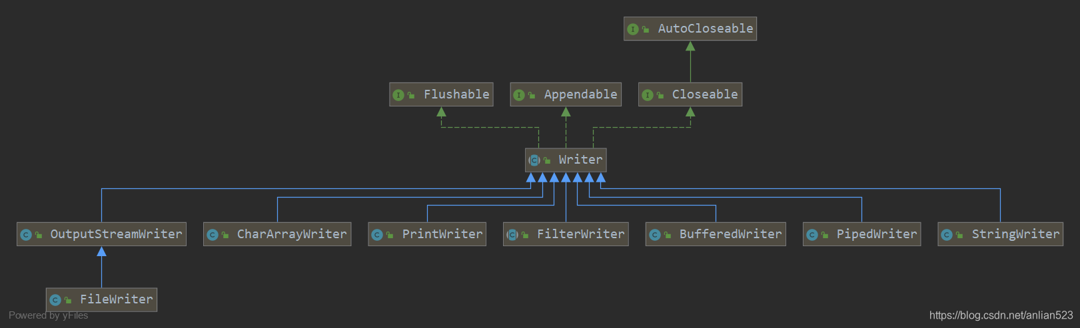
Task: Click the green visibility lock icon on FileWriter
Action: tap(68, 300)
